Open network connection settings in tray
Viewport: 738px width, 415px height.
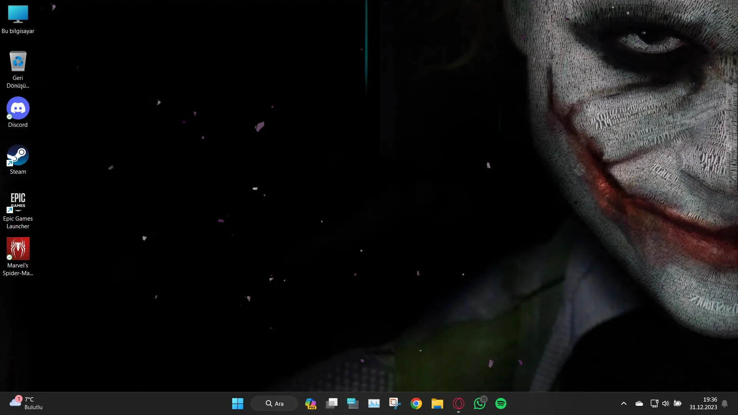pyautogui.click(x=654, y=403)
